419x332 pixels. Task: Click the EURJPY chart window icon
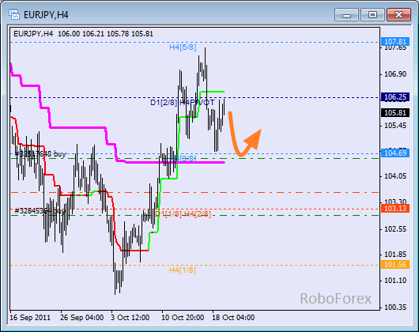point(14,14)
